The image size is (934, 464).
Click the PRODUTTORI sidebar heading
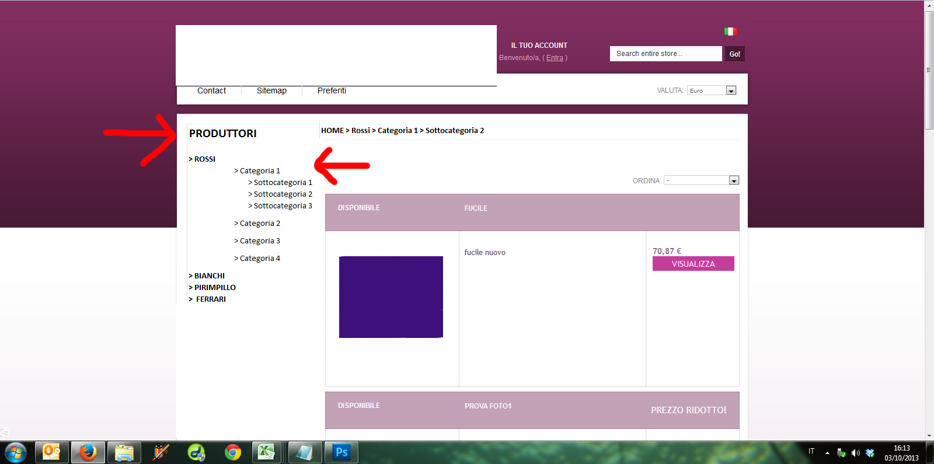(x=223, y=133)
